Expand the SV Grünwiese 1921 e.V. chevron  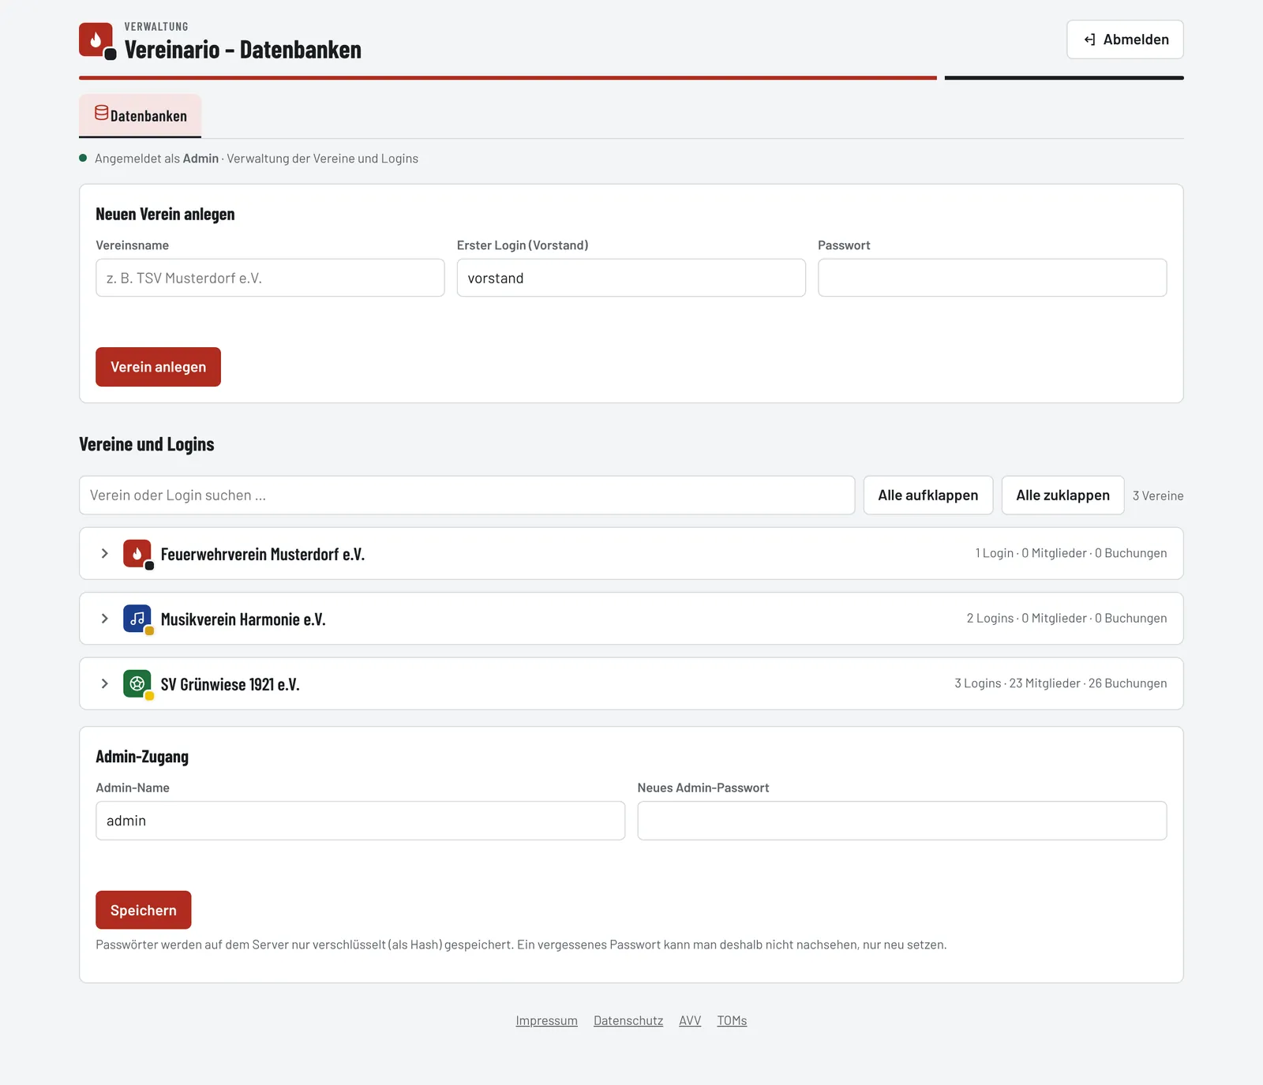104,683
